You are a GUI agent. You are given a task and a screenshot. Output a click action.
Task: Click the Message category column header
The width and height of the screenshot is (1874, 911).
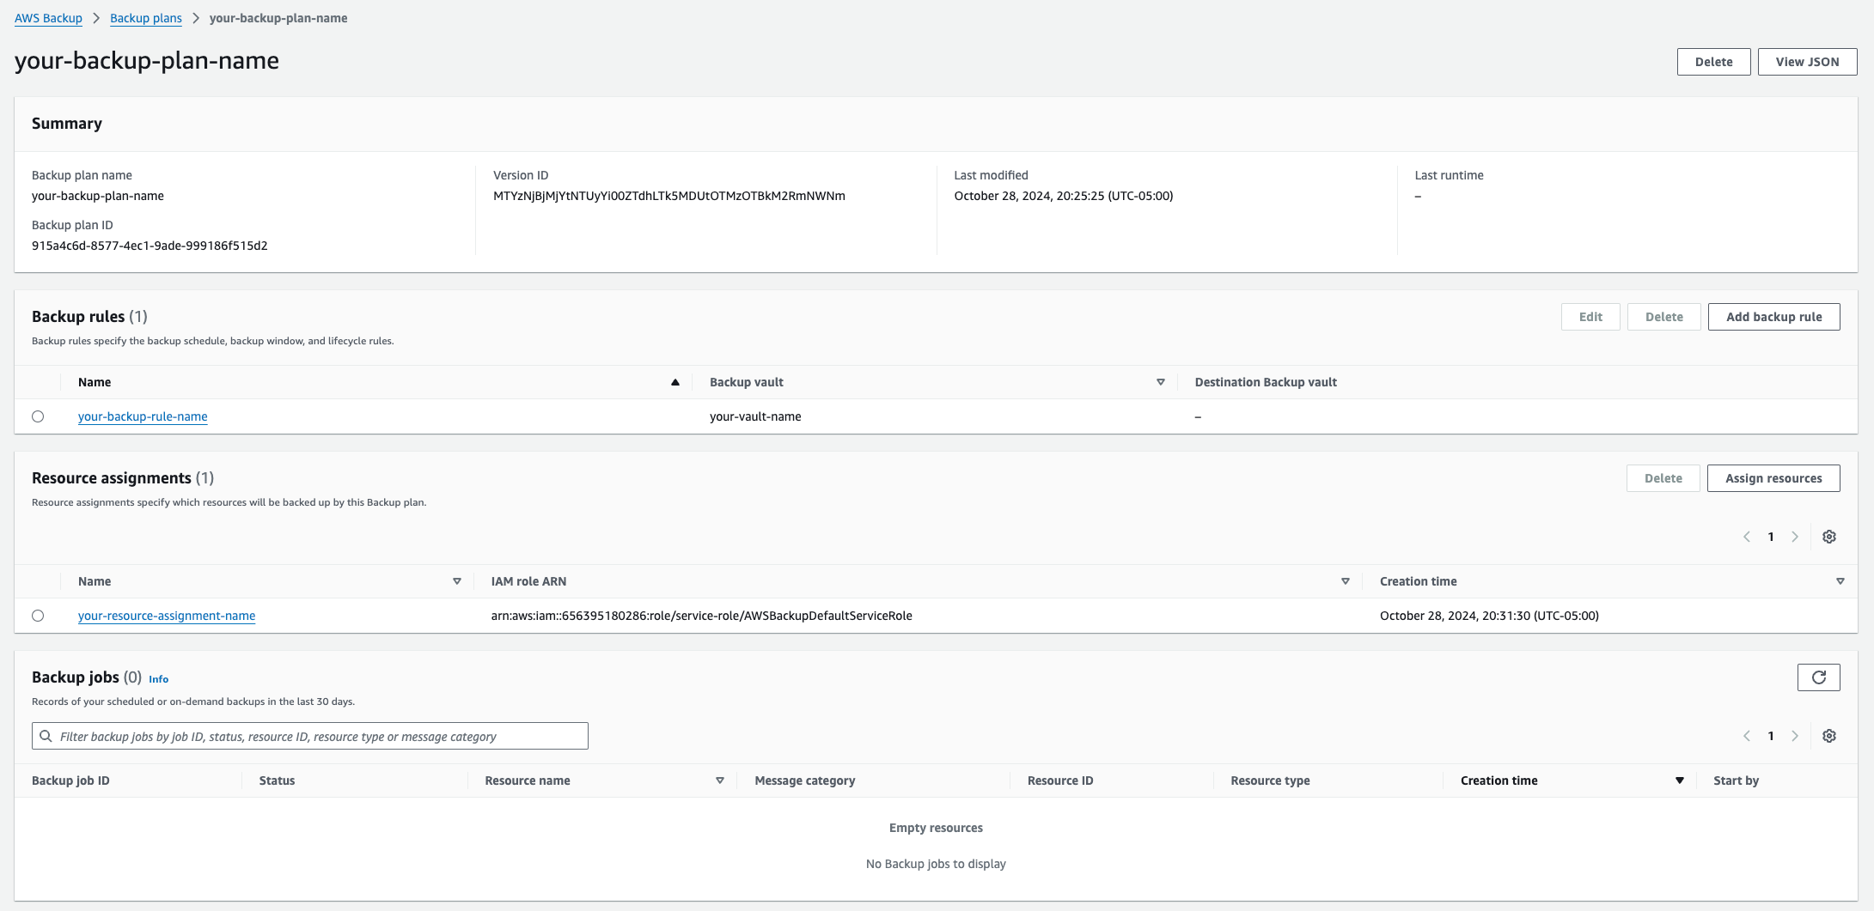click(x=805, y=780)
